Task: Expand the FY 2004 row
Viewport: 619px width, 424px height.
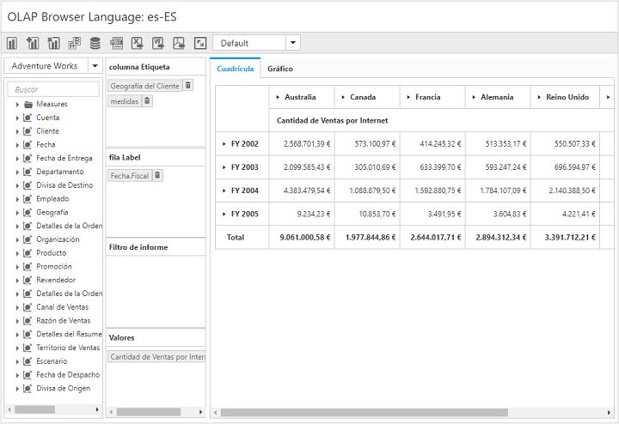Action: pyautogui.click(x=224, y=191)
